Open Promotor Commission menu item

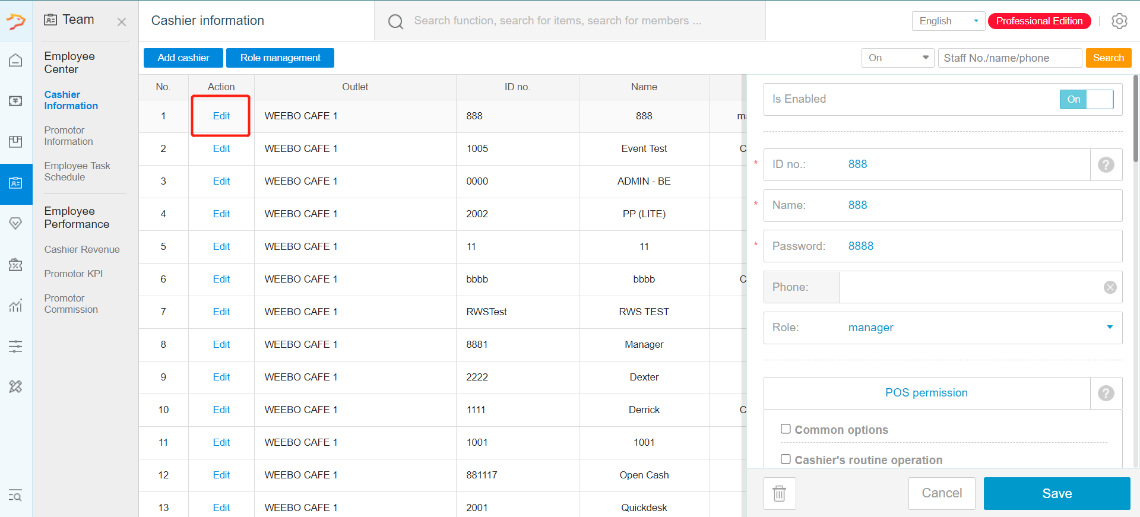click(x=71, y=304)
